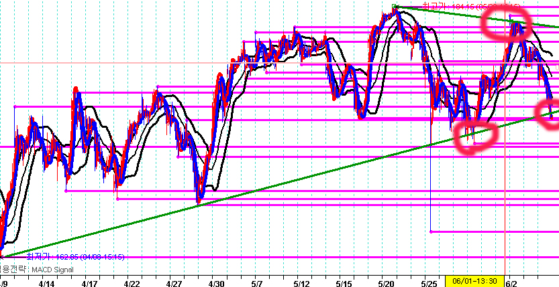Viewport: 559px width, 287px height.
Task: Click the 5/7 date axis label
Action: (258, 282)
